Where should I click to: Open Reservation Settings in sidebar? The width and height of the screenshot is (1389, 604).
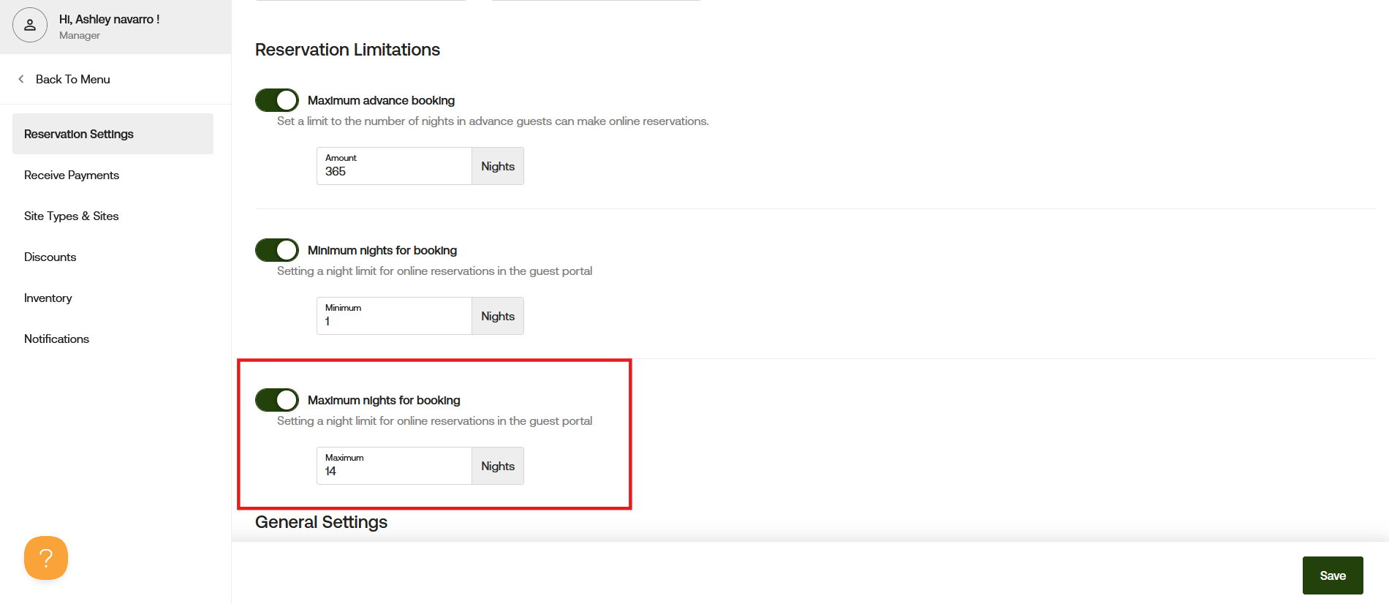[x=113, y=134]
